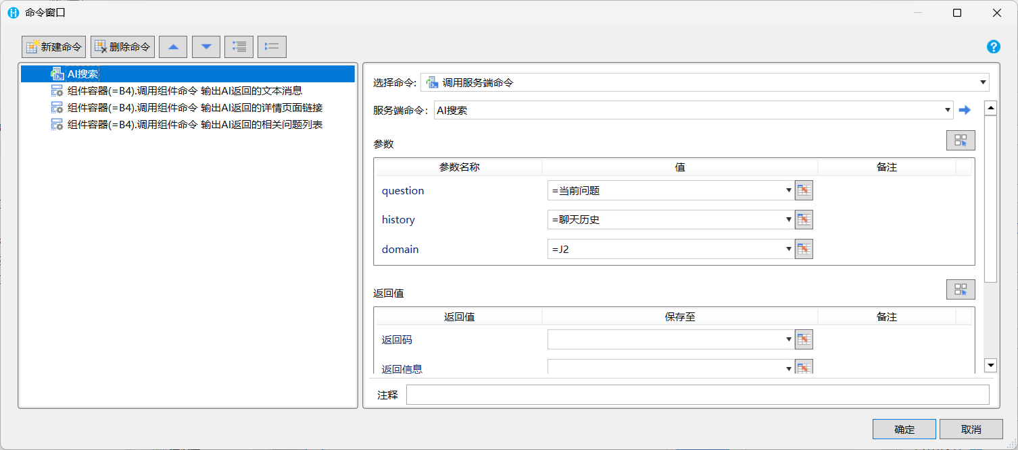Click the decrease indent toolbar icon
Viewport: 1018px width, 450px height.
[x=272, y=47]
